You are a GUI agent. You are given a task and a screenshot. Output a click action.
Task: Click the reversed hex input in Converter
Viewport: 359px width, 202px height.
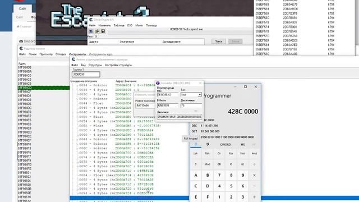[168, 95]
